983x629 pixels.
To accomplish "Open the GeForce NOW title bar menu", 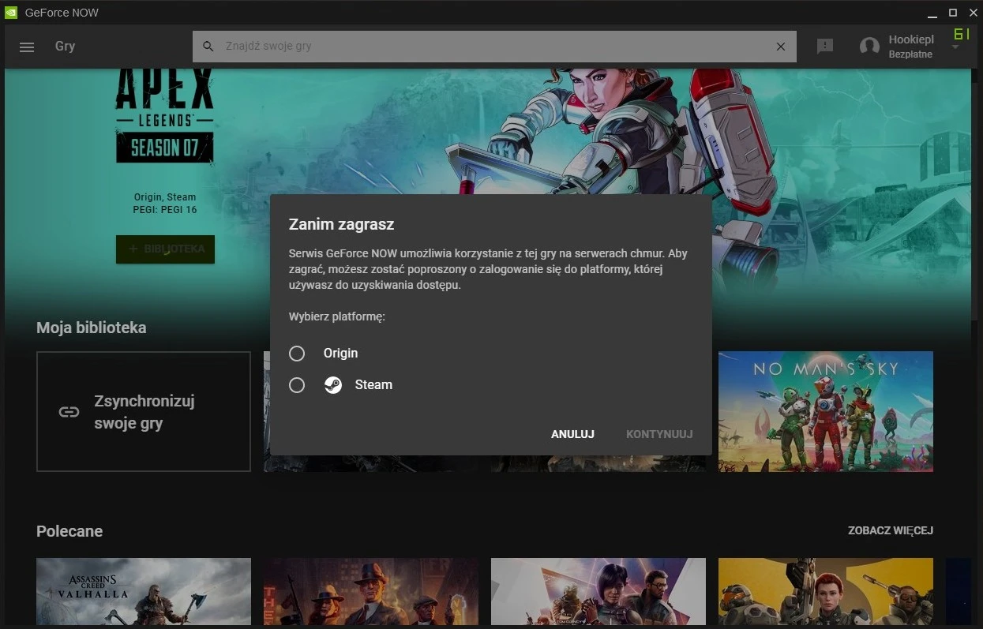I will click(11, 12).
